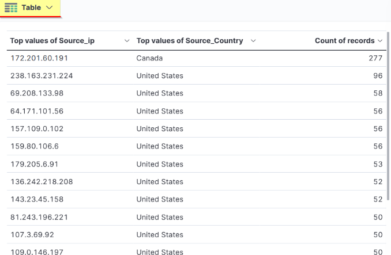Open the Table chart type dropdown
The height and width of the screenshot is (255, 391).
pos(49,7)
